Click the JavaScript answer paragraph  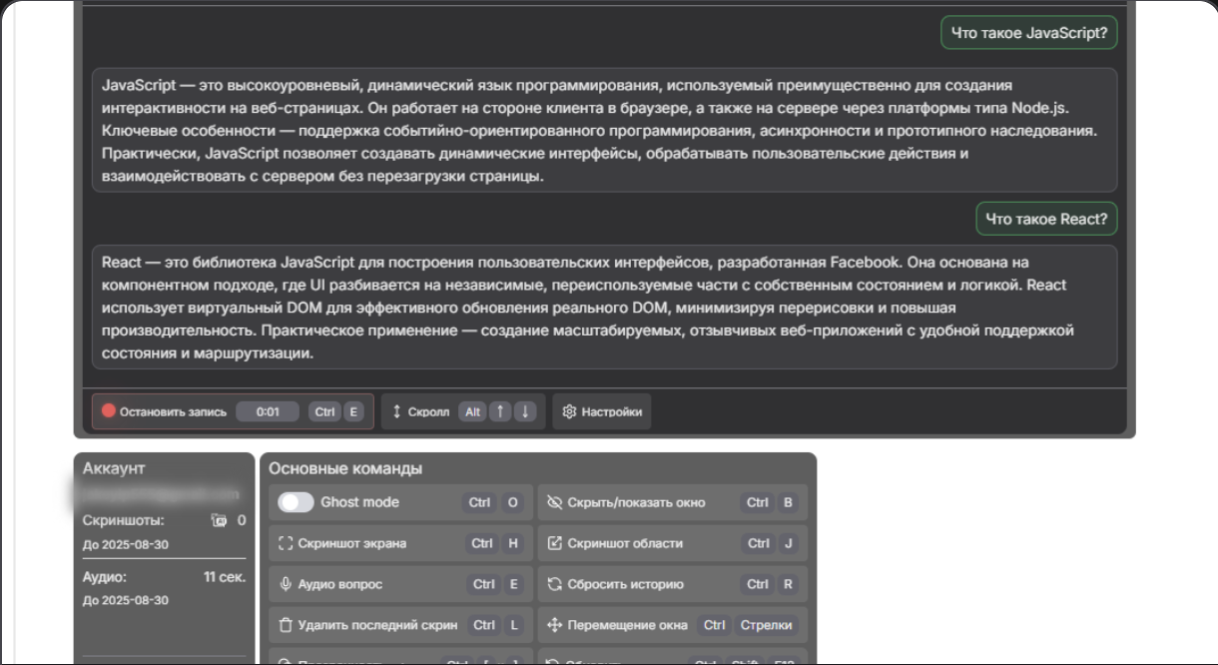(x=605, y=130)
